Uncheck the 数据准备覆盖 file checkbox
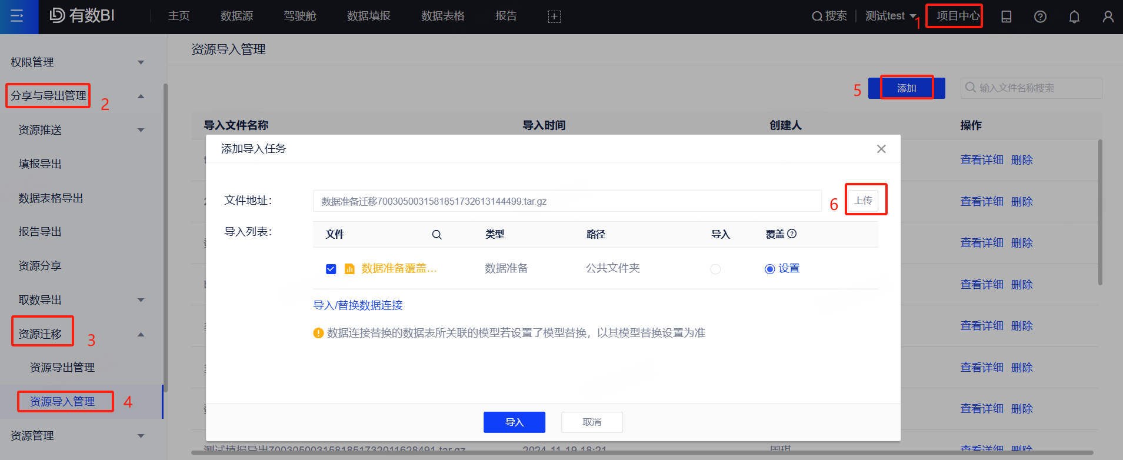 (331, 269)
